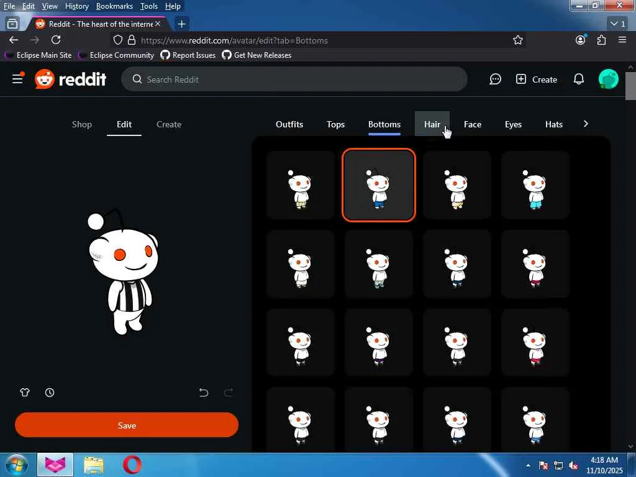Open the Hair category
The image size is (636, 477).
432,124
